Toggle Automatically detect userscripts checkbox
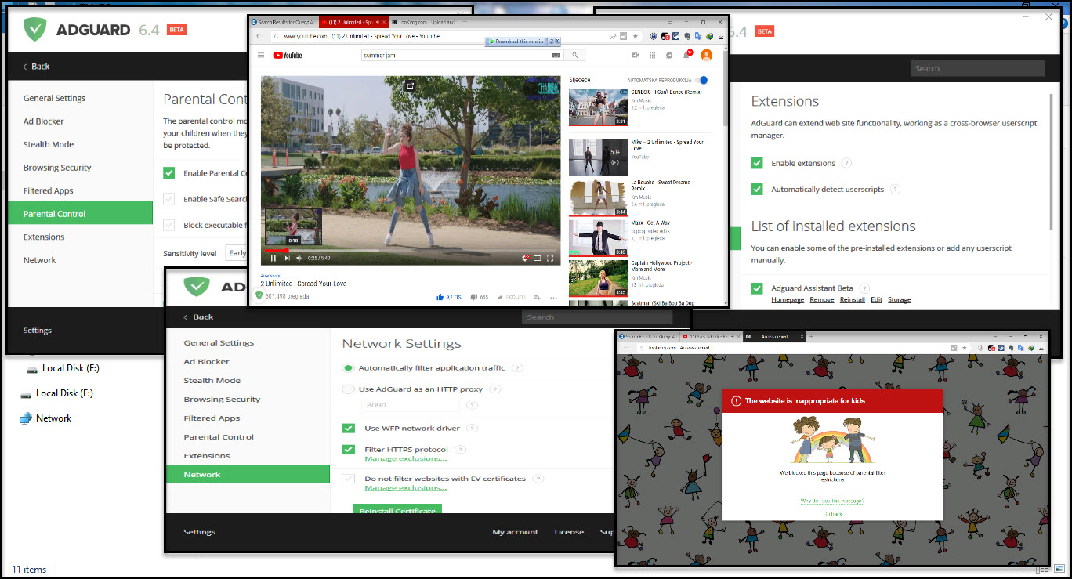 757,189
